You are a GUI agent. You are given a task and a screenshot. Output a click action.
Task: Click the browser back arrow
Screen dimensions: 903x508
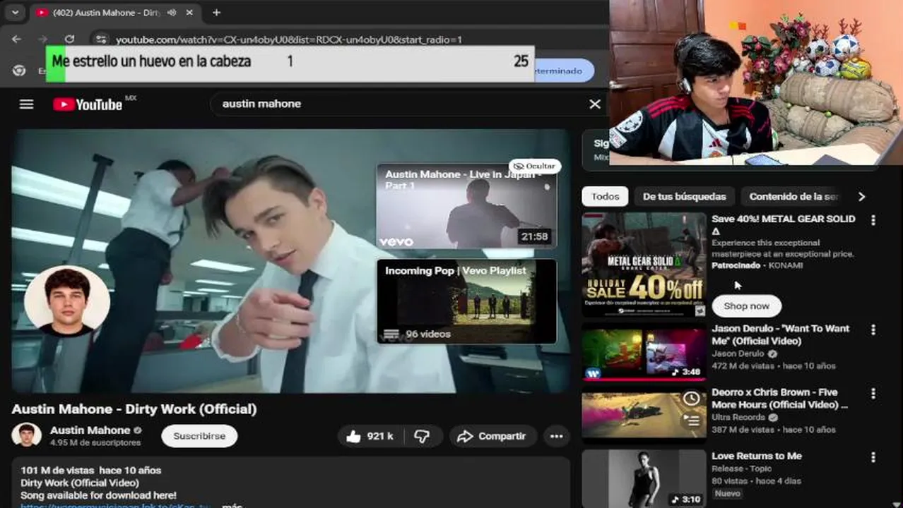tap(17, 40)
